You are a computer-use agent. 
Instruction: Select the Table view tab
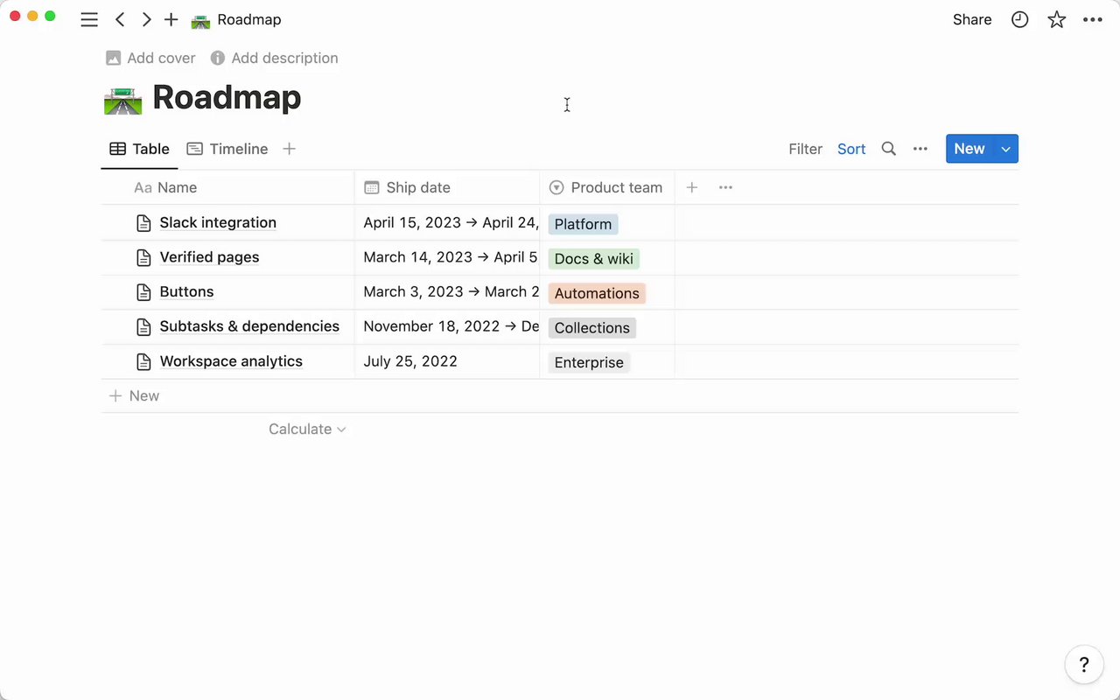click(x=139, y=149)
